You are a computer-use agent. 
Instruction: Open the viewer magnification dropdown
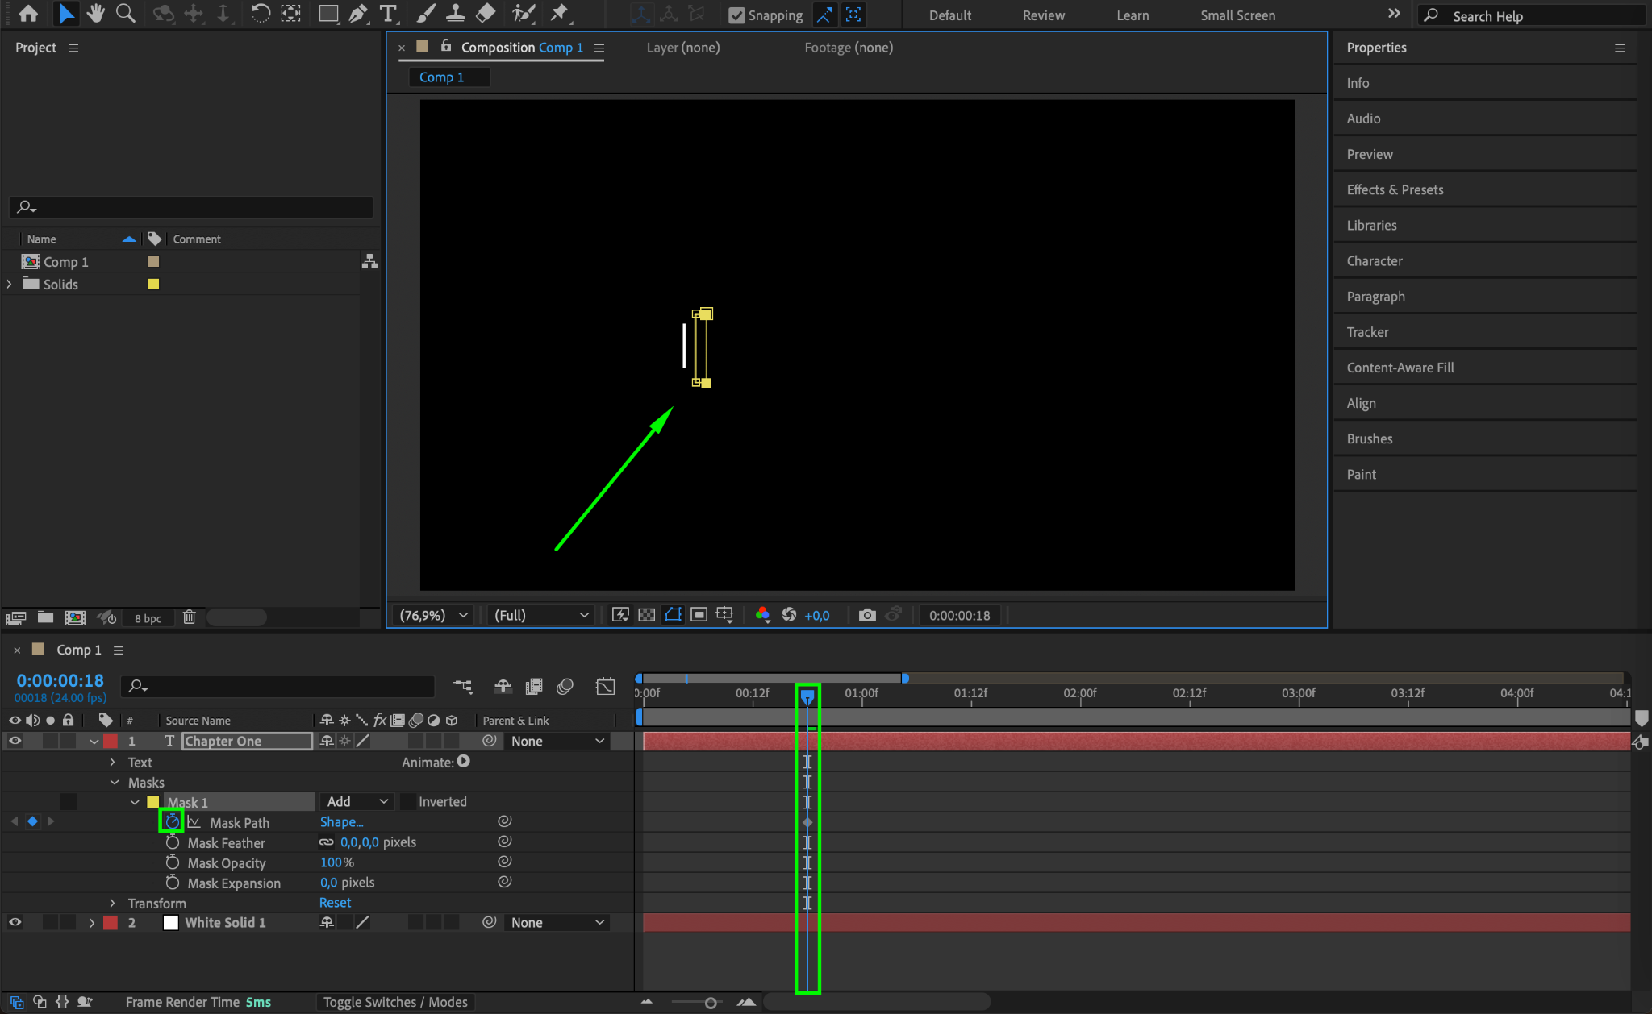pos(434,615)
